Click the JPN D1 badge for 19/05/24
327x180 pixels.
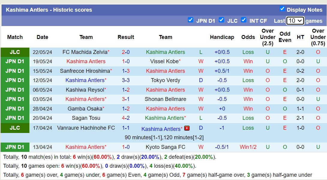15,61
